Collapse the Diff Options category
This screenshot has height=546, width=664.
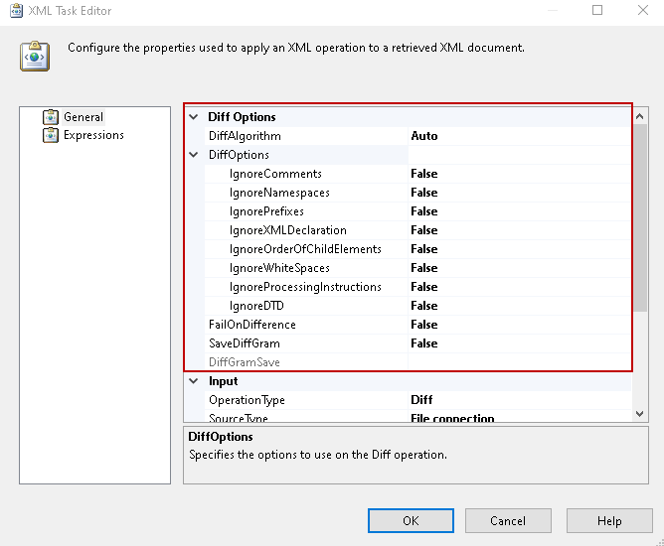point(193,117)
